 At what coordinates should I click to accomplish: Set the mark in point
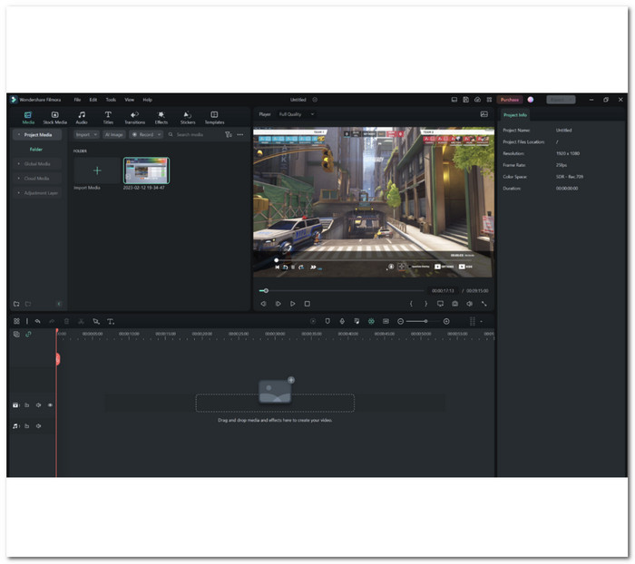411,304
